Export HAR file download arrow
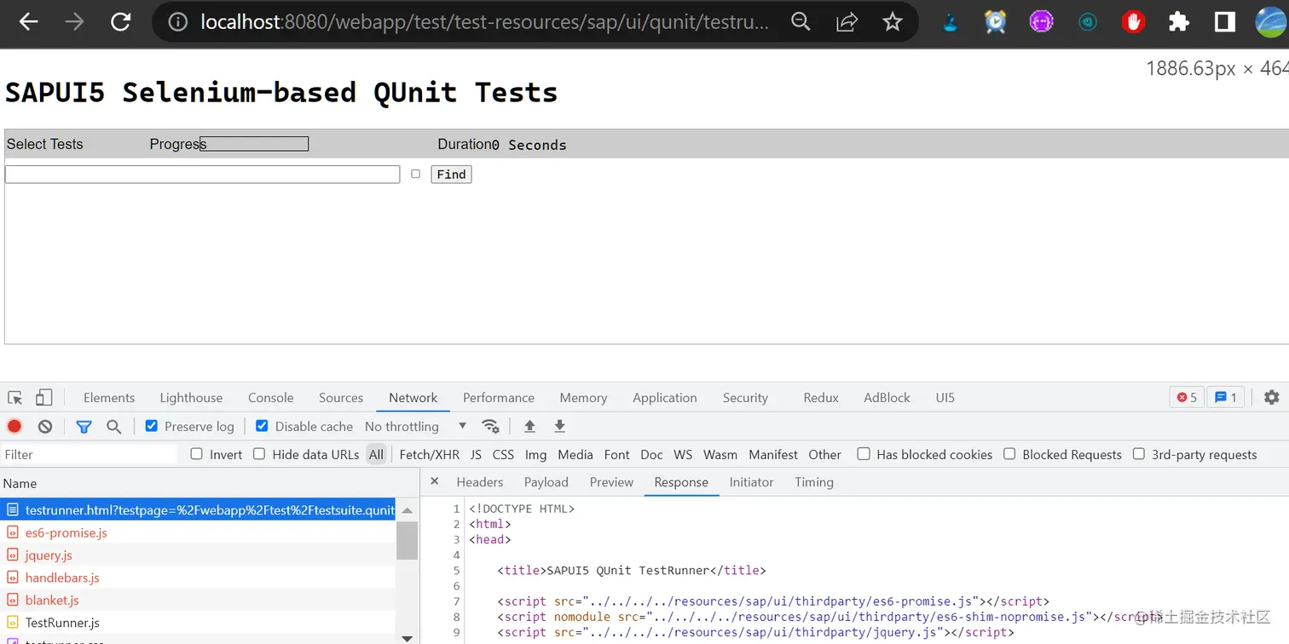Image resolution: width=1289 pixels, height=644 pixels. pos(560,426)
